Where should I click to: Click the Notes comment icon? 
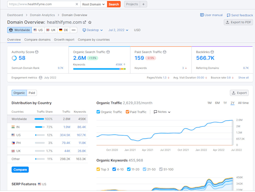155,112
